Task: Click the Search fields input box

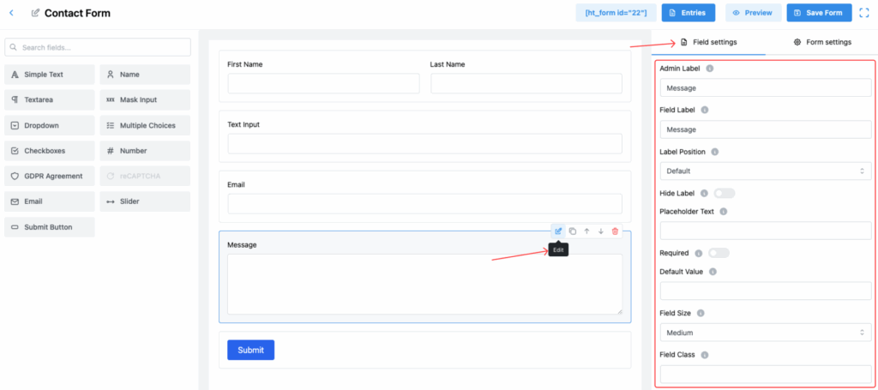Action: tap(97, 47)
